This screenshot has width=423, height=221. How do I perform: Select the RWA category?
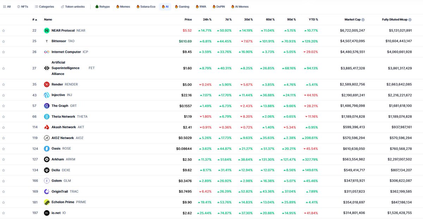(201, 7)
